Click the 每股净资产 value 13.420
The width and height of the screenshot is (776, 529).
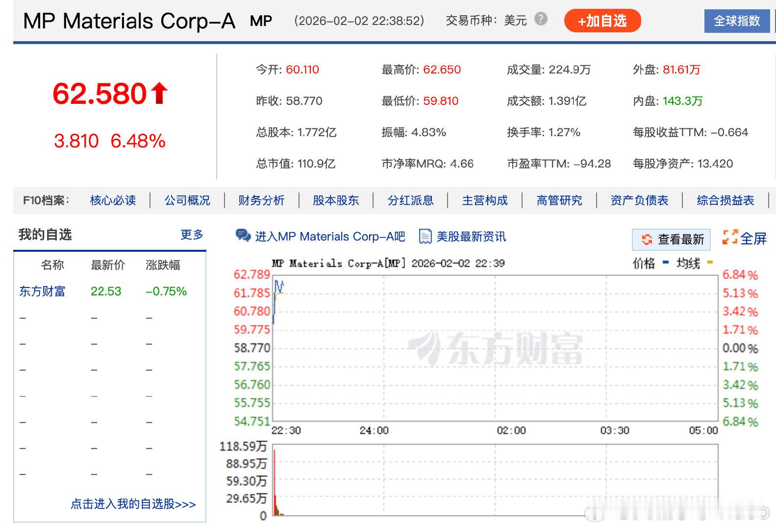pos(715,164)
